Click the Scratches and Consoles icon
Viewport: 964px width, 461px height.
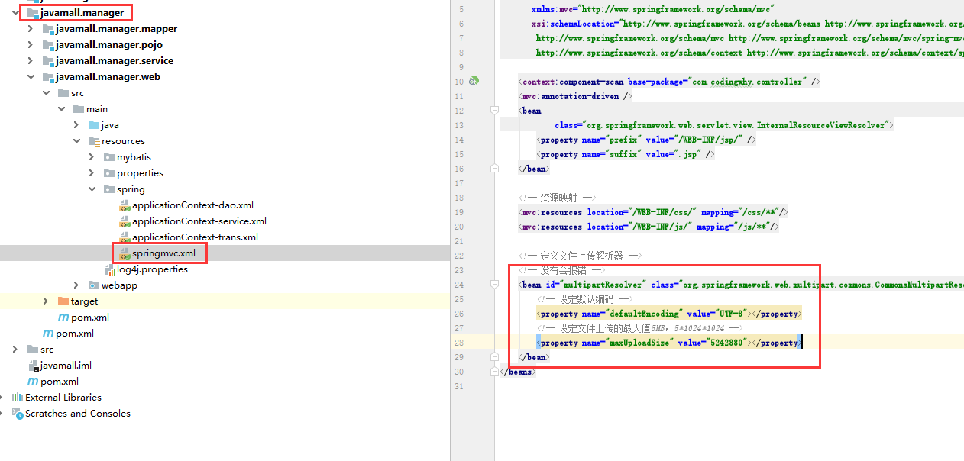(17, 414)
